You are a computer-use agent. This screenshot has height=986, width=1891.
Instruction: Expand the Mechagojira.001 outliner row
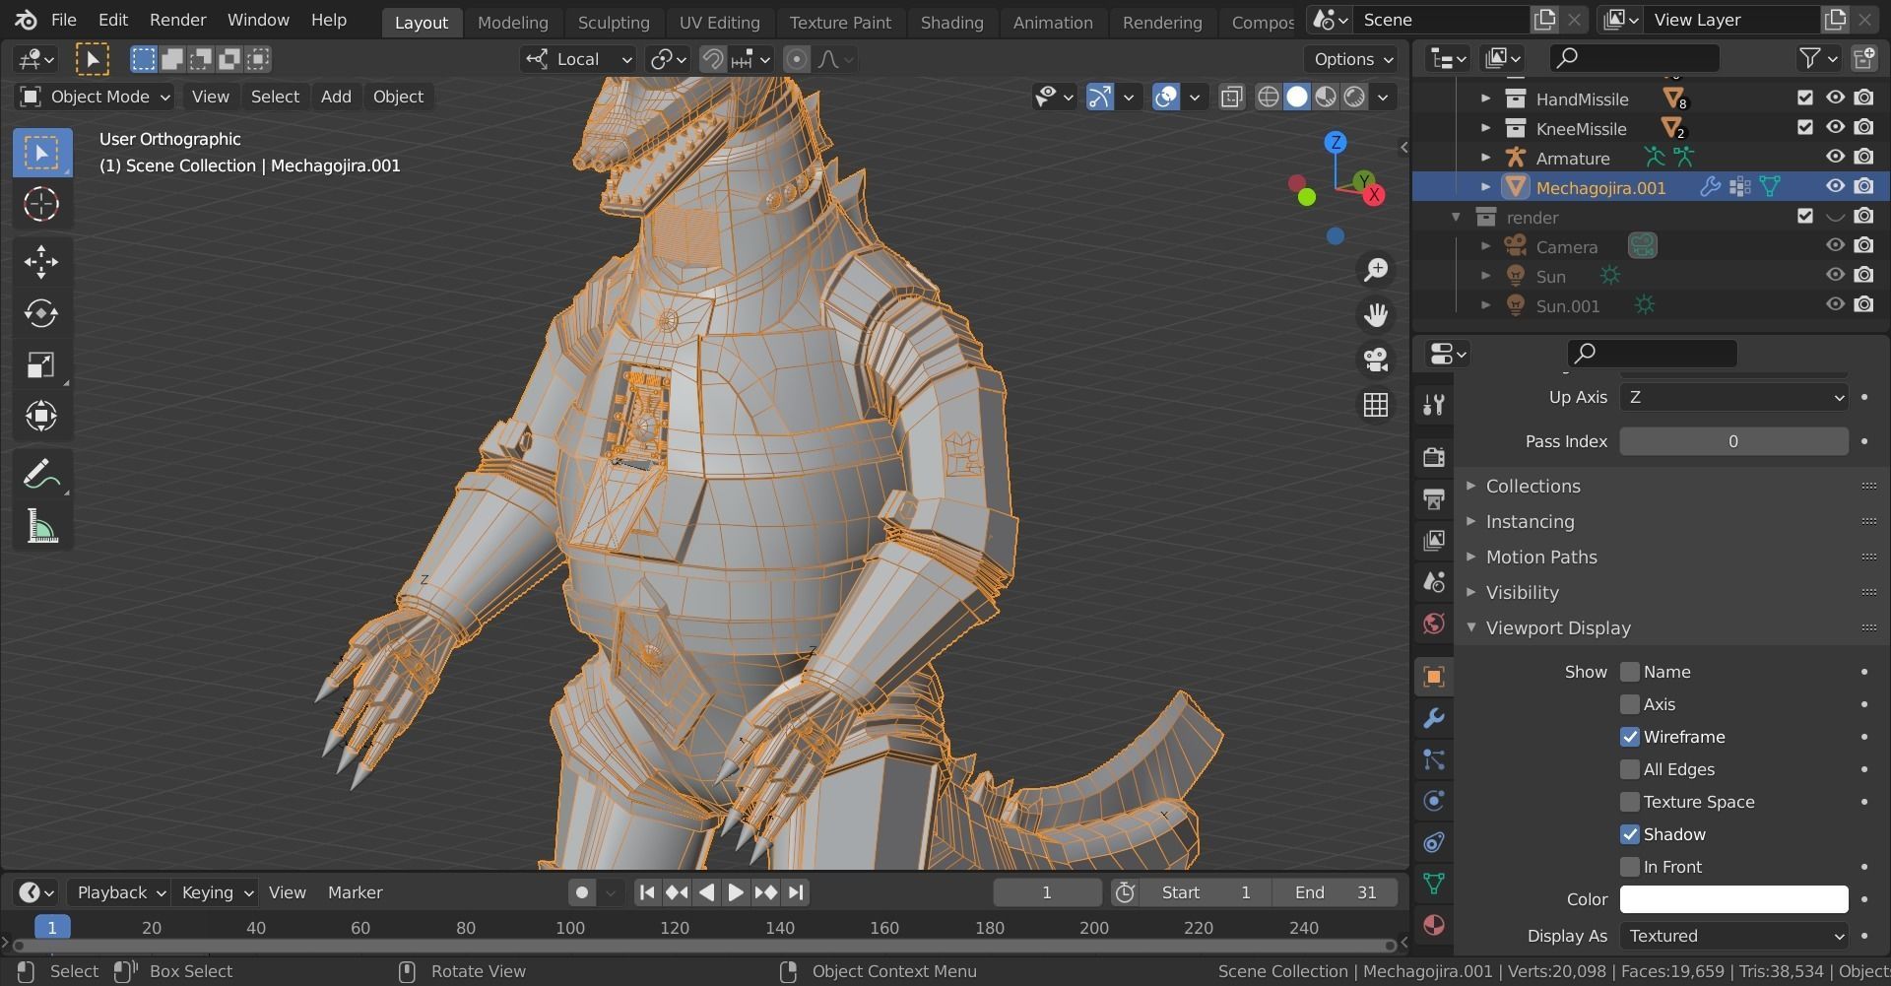pos(1485,187)
